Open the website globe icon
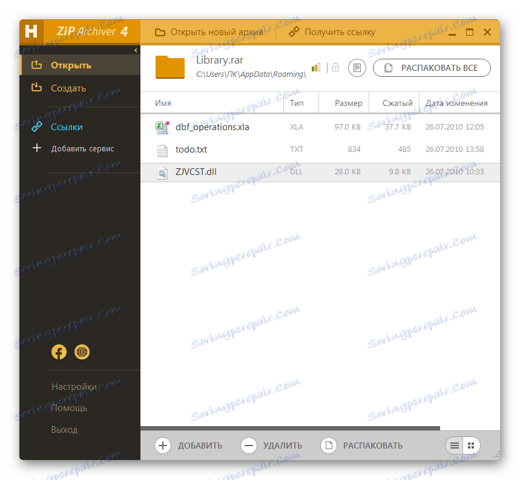This screenshot has width=520, height=480. pyautogui.click(x=82, y=352)
